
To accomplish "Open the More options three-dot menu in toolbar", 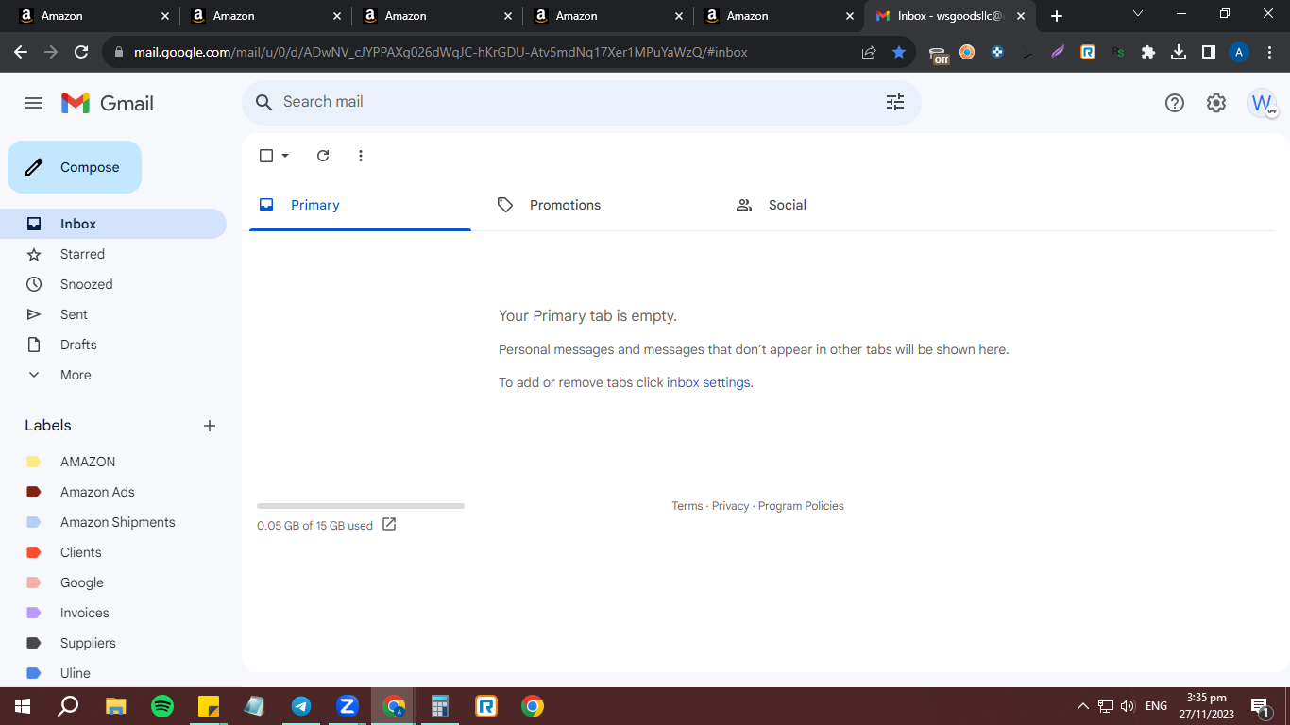I will pos(361,156).
